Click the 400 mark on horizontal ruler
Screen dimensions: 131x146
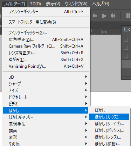pyautogui.click(x=104, y=32)
